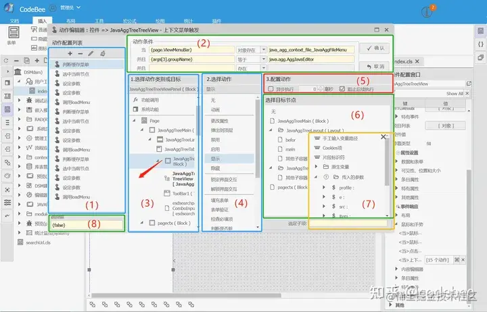Click the clear actions brush icon
Viewport: 487px width, 312px height.
tap(103, 53)
